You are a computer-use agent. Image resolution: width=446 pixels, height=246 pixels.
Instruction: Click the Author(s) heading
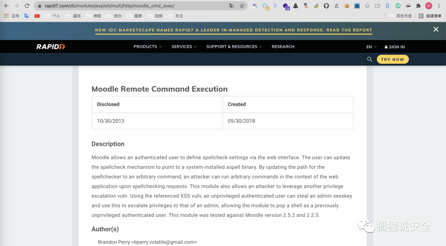[x=105, y=229]
